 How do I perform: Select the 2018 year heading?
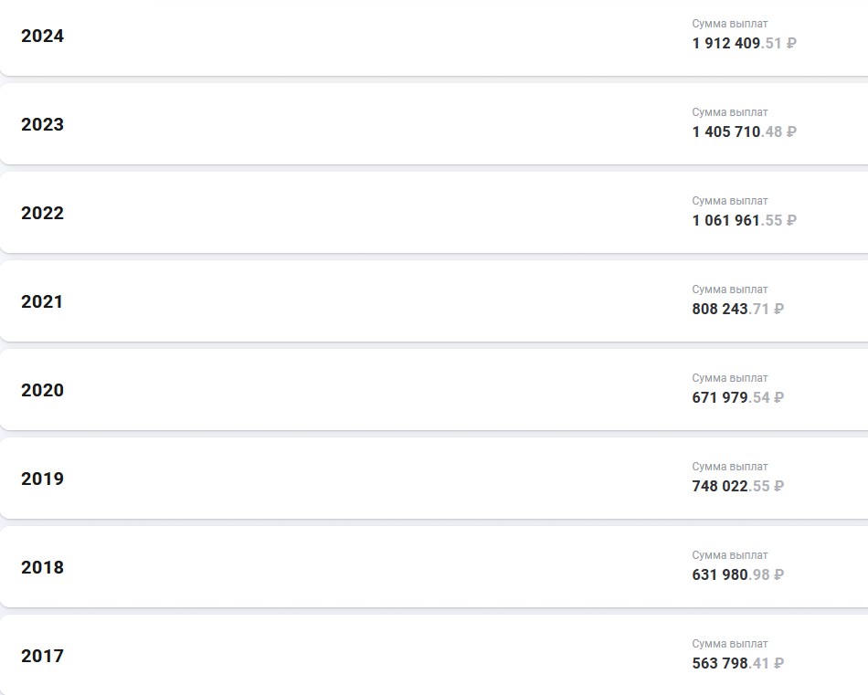tap(43, 567)
